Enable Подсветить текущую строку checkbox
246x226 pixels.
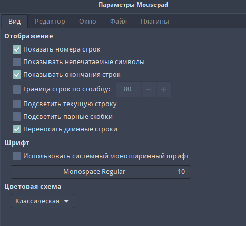[17, 104]
